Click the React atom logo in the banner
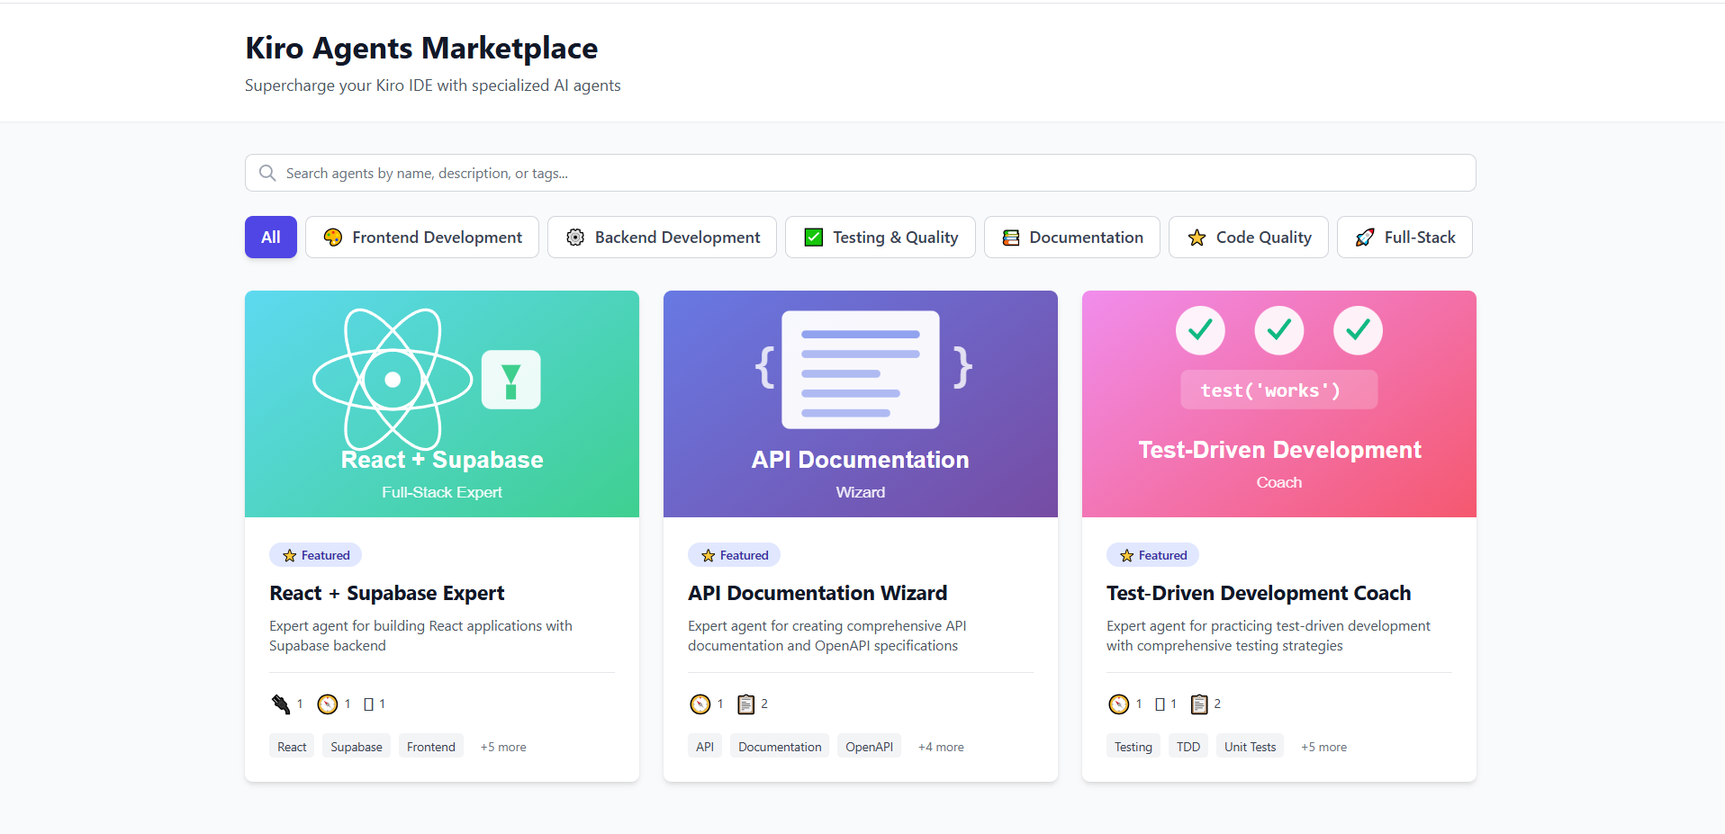This screenshot has width=1725, height=834. pyautogui.click(x=393, y=380)
